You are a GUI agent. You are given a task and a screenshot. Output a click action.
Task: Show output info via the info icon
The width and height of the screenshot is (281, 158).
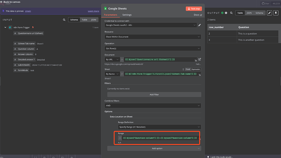click(226, 13)
